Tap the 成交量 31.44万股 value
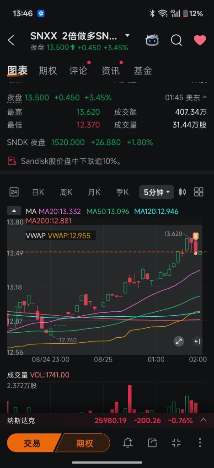The width and height of the screenshot is (214, 468). [x=189, y=125]
